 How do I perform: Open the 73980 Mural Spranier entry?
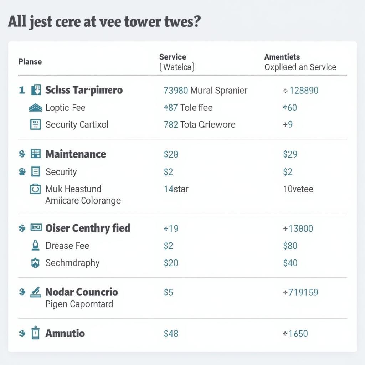click(x=205, y=90)
